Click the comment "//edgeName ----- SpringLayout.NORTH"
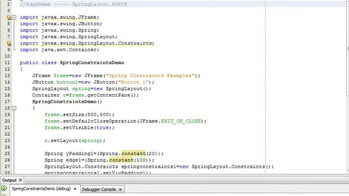 (74, 4)
